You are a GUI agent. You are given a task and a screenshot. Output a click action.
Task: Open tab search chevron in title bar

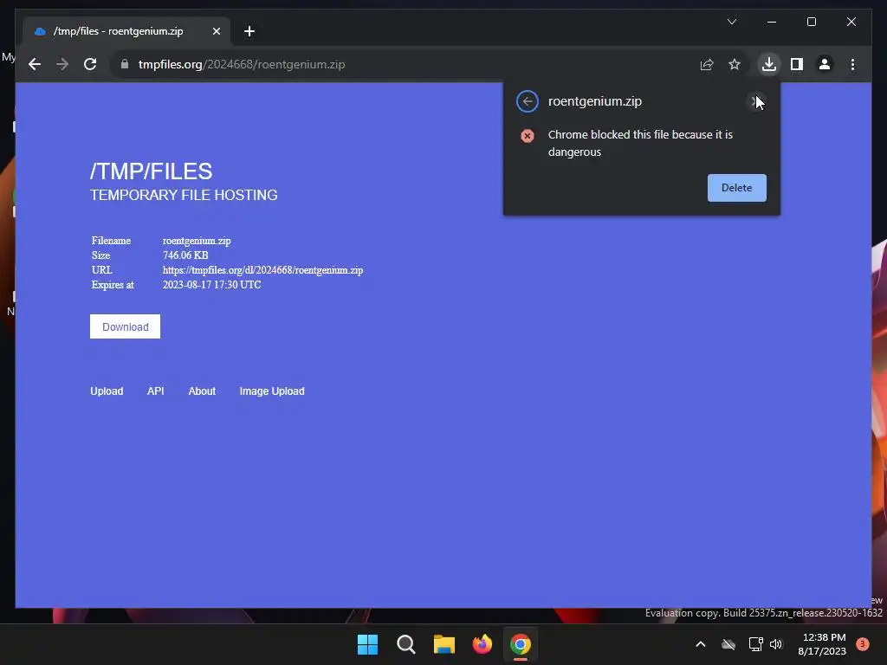[x=732, y=22]
